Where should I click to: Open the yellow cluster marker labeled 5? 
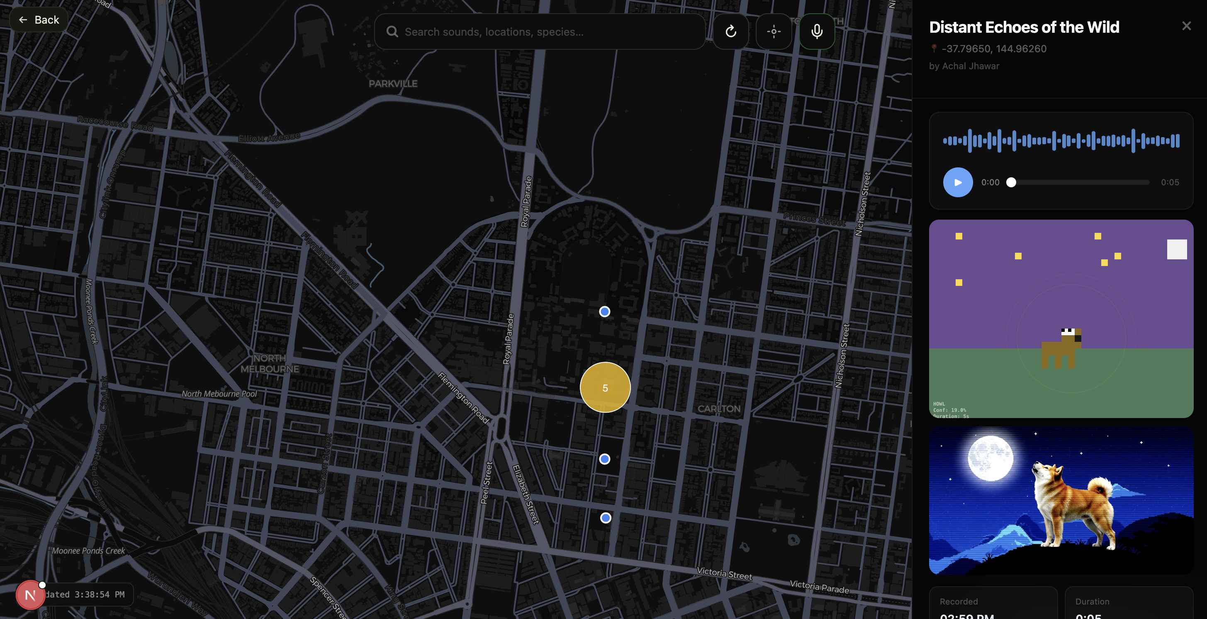point(605,387)
